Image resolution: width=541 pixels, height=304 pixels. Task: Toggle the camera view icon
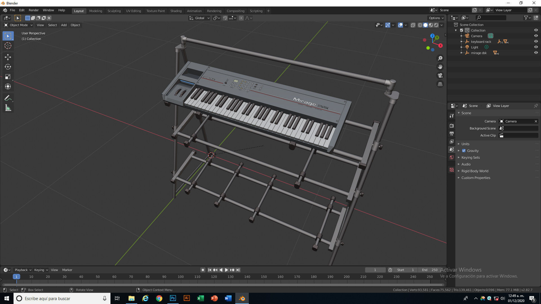pyautogui.click(x=440, y=75)
